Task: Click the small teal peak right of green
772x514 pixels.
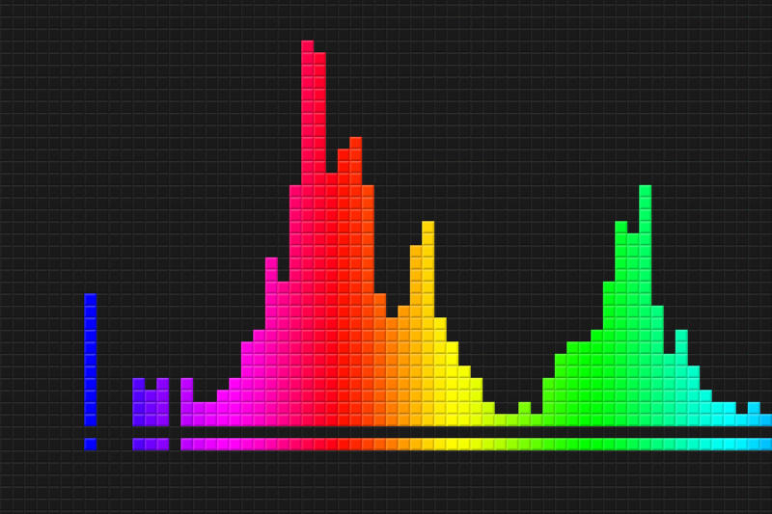Action: tap(681, 337)
